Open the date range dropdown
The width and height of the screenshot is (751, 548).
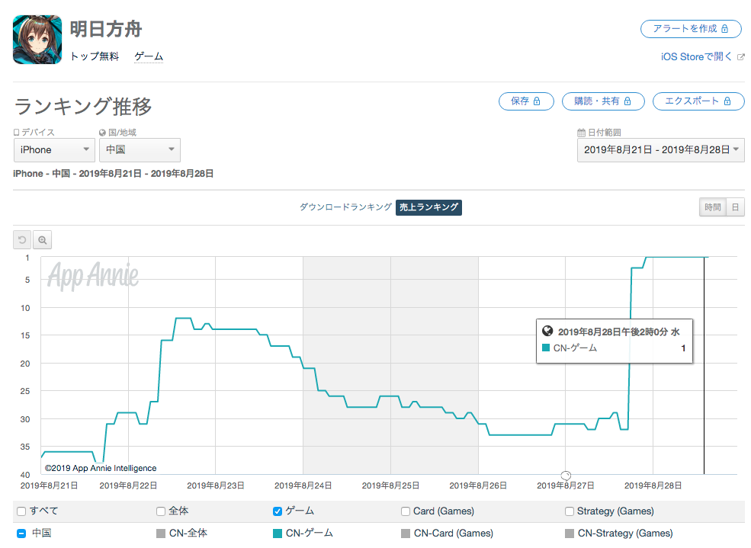point(661,150)
